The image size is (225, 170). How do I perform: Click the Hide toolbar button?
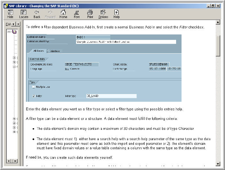[x=10, y=14]
